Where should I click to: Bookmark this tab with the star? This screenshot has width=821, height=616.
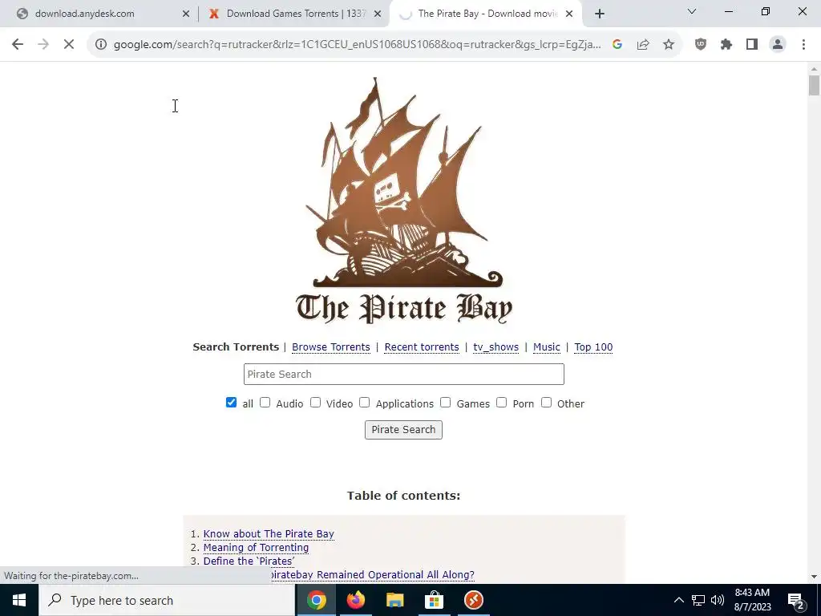point(669,45)
